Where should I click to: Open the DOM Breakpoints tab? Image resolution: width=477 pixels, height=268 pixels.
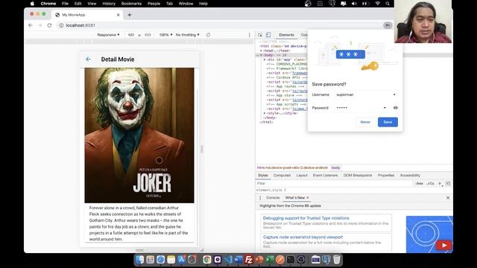(x=358, y=176)
